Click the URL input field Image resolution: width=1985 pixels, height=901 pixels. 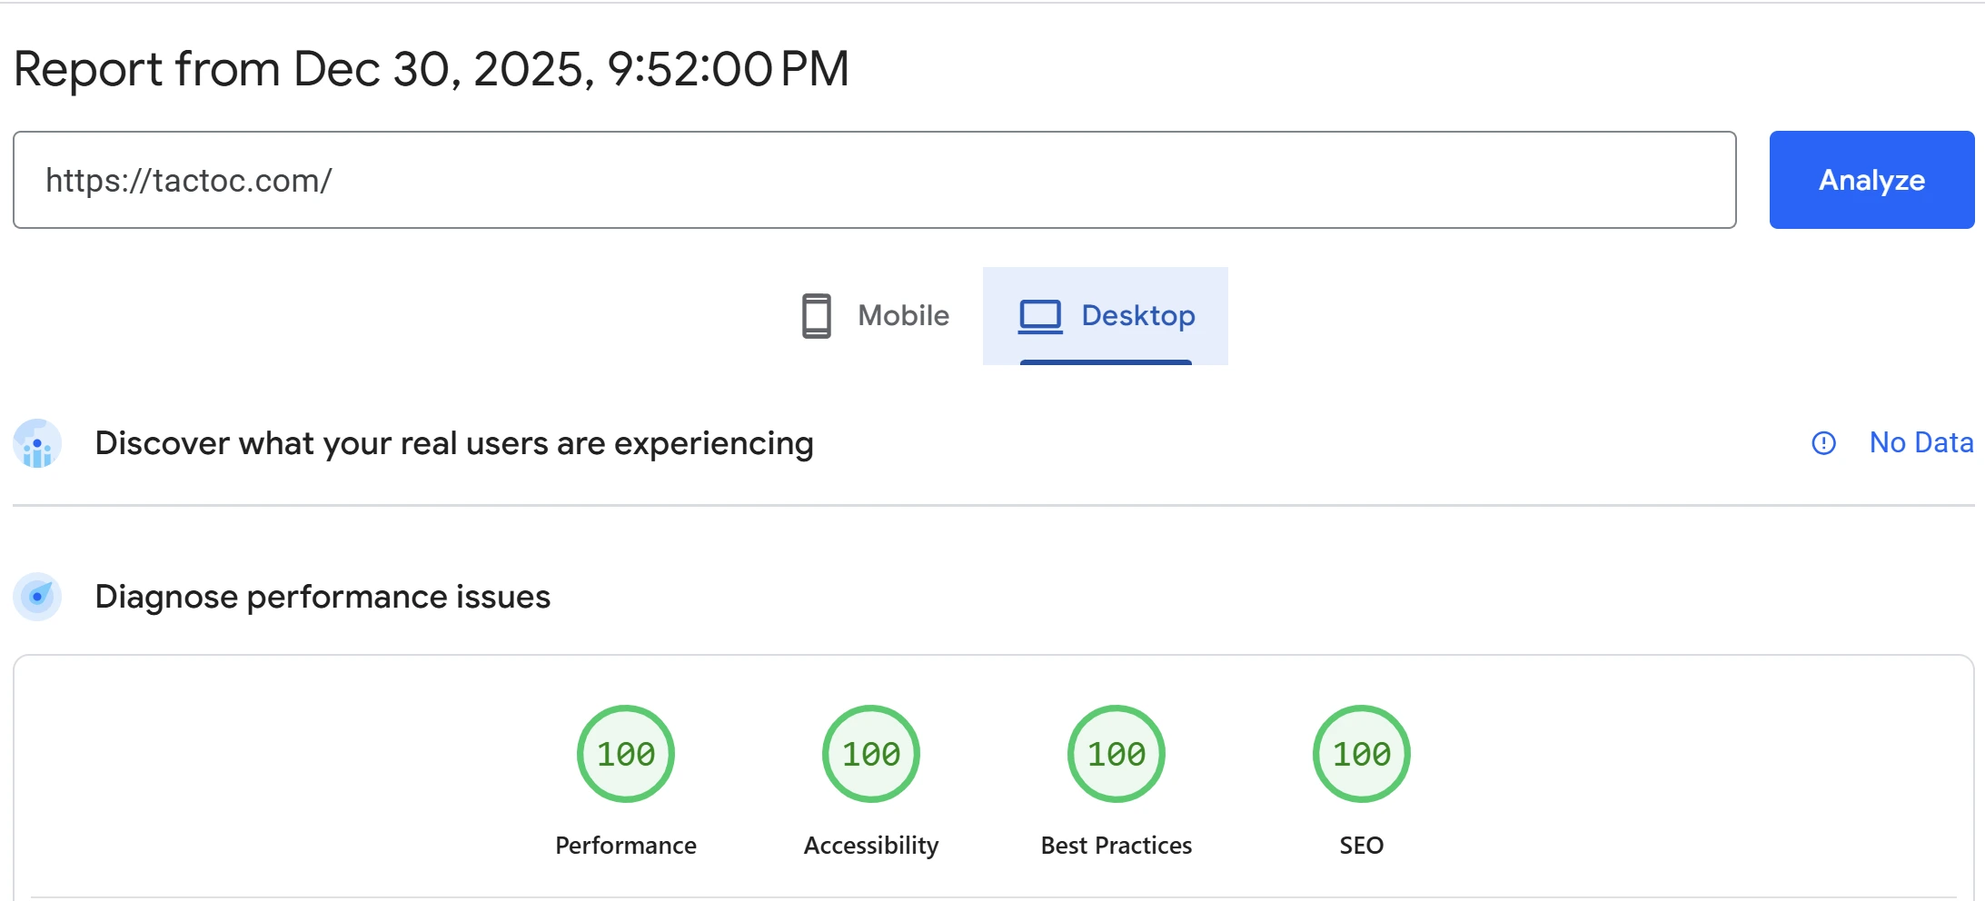pyautogui.click(x=874, y=180)
